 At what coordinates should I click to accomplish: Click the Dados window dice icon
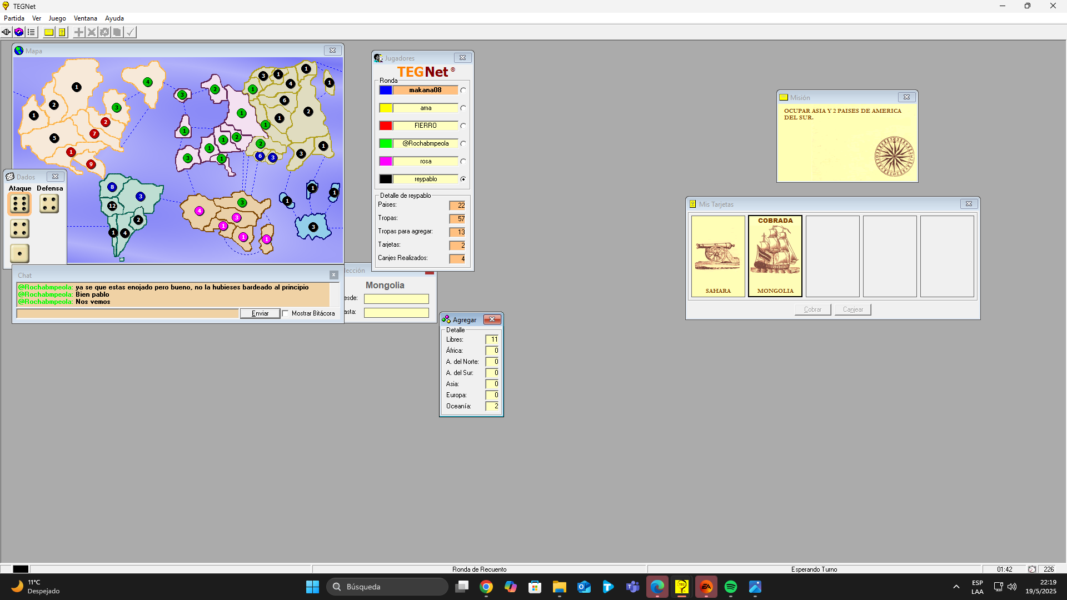click(10, 177)
